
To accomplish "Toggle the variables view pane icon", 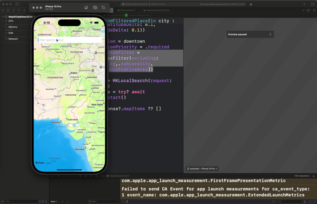I will pos(311,201).
